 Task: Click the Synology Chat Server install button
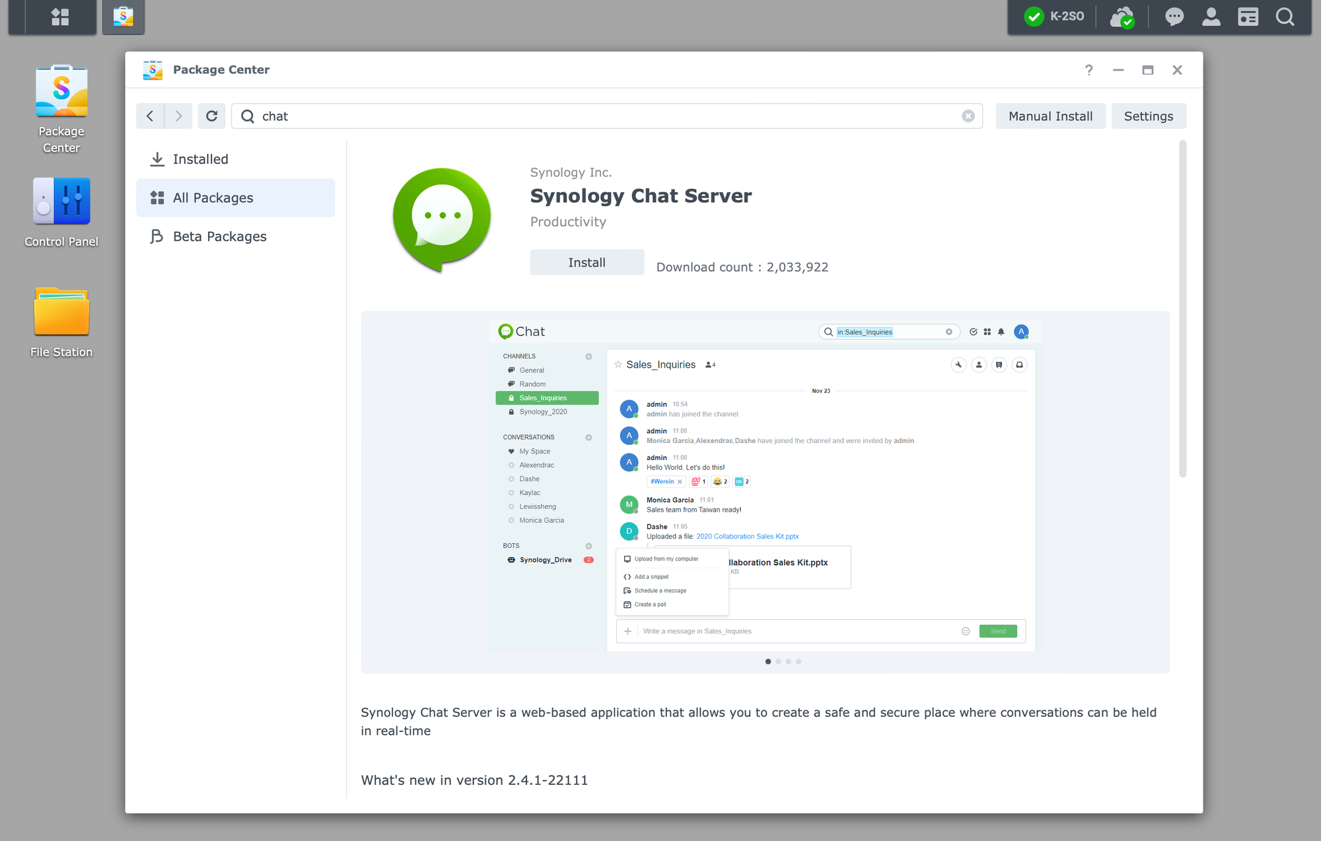587,261
